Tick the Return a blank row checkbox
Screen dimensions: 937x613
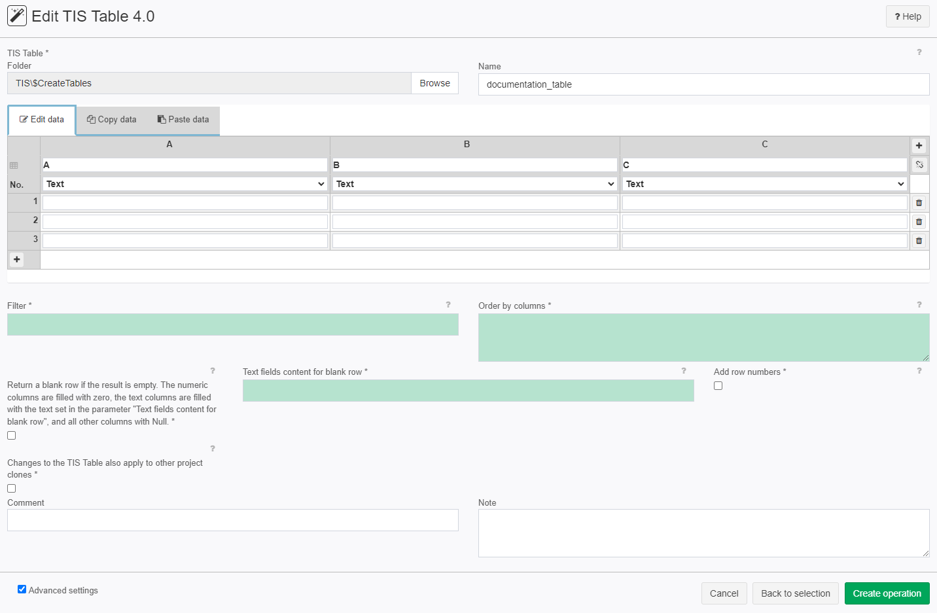pyautogui.click(x=11, y=436)
